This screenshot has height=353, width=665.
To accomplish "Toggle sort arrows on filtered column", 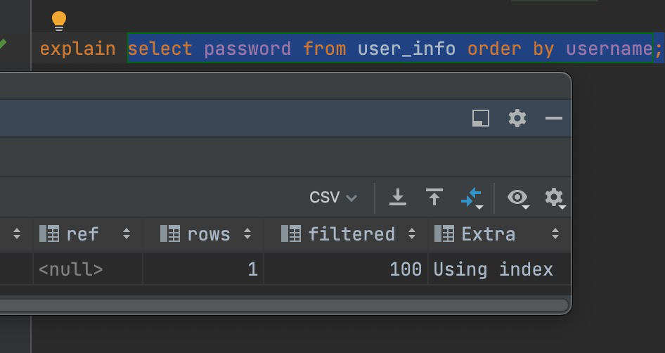I will tap(412, 234).
